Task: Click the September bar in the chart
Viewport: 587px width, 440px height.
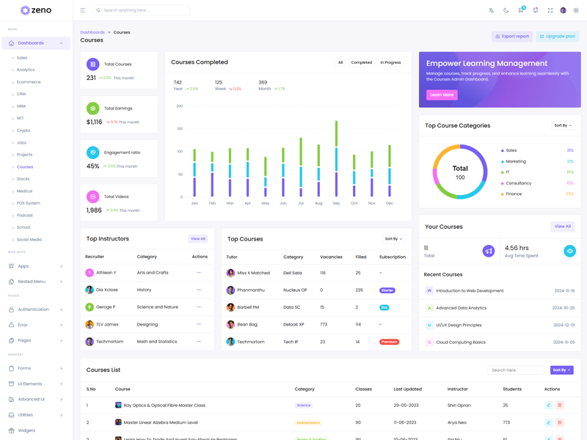Action: 336,161
